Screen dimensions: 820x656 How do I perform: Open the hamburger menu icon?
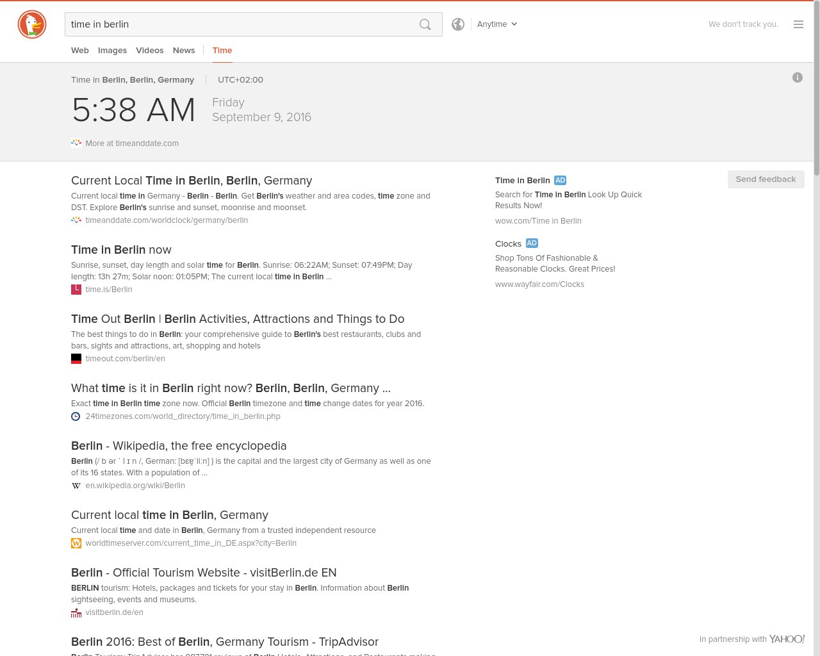tap(798, 24)
